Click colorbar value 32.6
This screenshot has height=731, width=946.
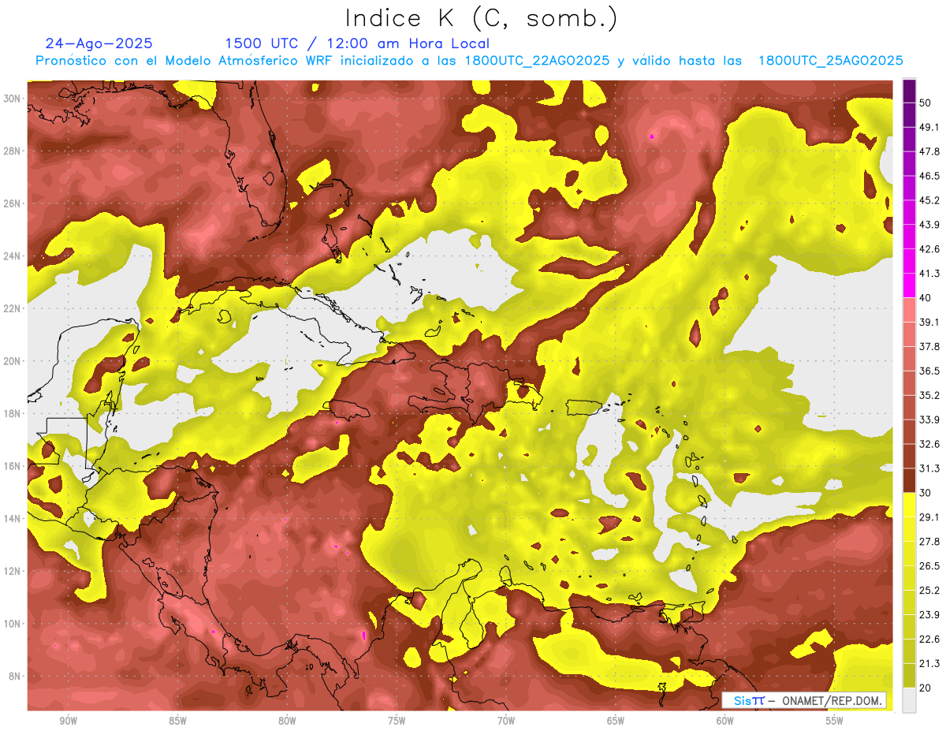tap(929, 444)
